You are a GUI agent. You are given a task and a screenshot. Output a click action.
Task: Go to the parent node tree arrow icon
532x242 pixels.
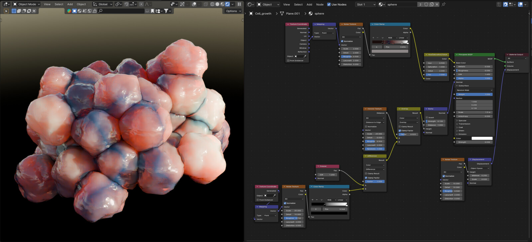pos(499,4)
